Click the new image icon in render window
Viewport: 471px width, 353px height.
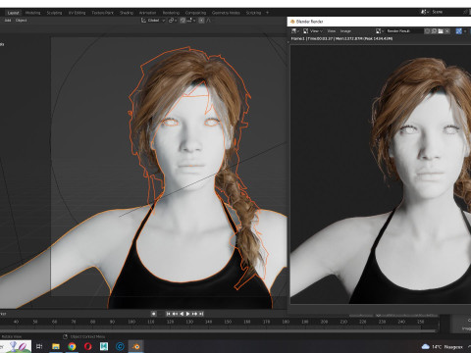point(434,31)
